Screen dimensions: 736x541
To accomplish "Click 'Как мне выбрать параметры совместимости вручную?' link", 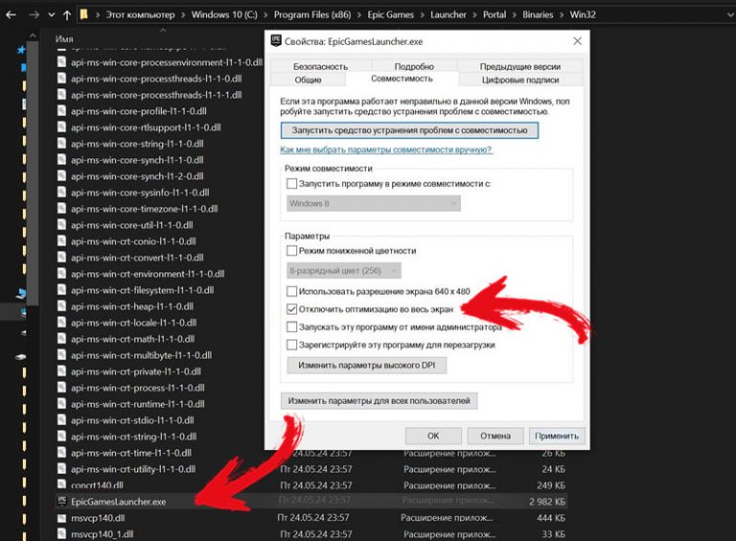I will pyautogui.click(x=385, y=151).
